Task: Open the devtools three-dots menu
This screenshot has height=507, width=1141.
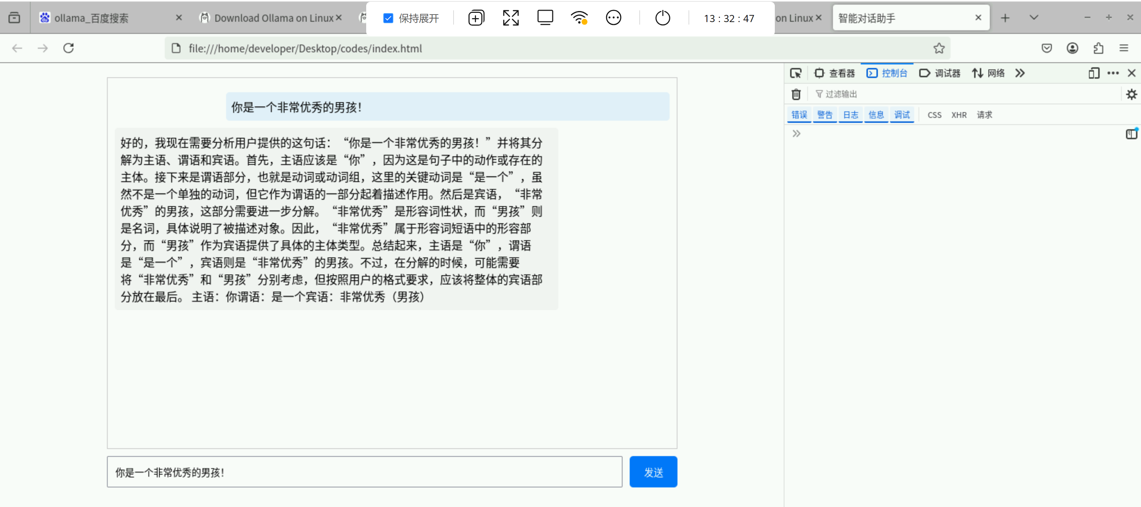Action: (x=1112, y=73)
